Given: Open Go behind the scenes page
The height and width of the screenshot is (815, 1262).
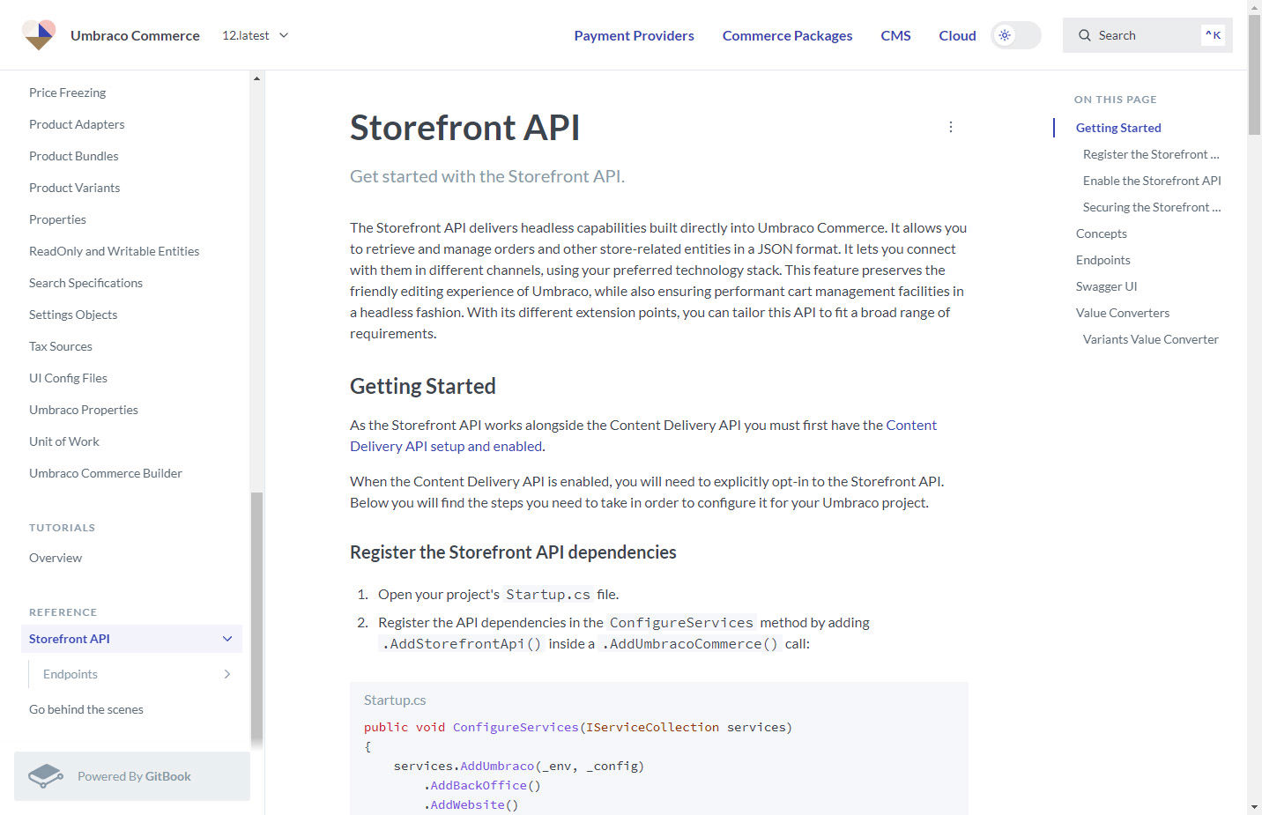Looking at the screenshot, I should 86,709.
